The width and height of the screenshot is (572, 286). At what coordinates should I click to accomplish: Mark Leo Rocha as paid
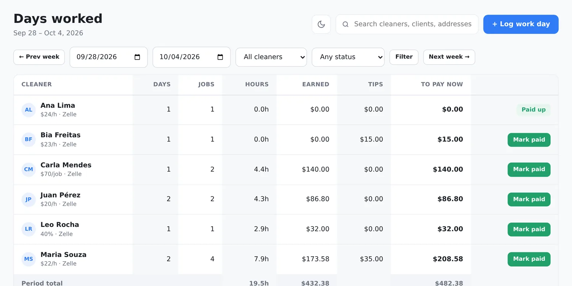(529, 229)
